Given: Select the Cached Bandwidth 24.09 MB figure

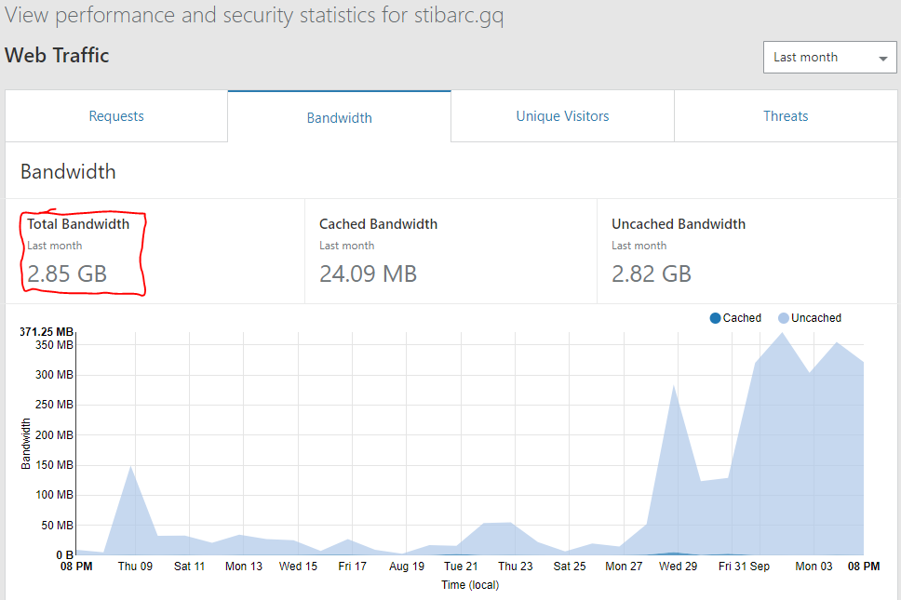Looking at the screenshot, I should [x=368, y=273].
